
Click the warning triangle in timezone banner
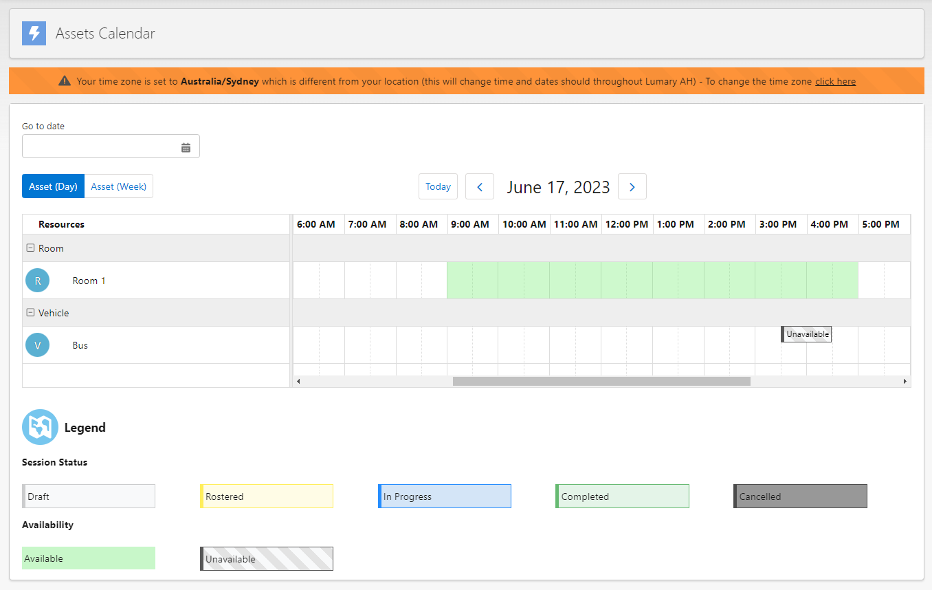(x=64, y=80)
